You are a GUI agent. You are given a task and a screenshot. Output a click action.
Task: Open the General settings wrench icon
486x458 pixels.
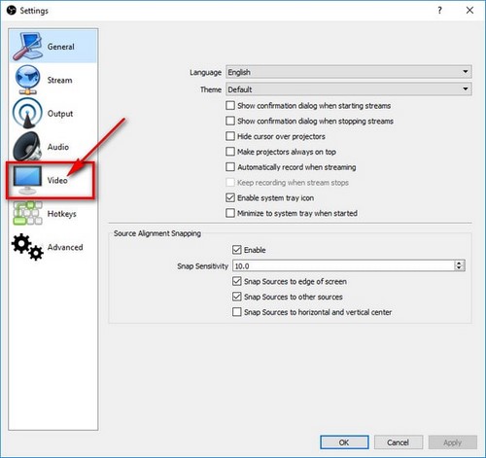point(27,46)
